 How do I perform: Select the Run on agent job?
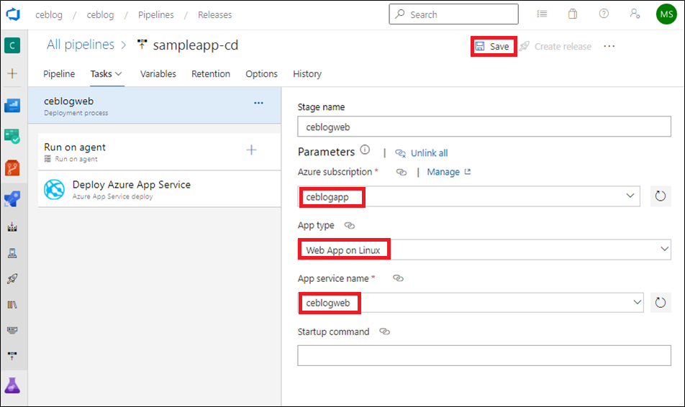[160, 152]
